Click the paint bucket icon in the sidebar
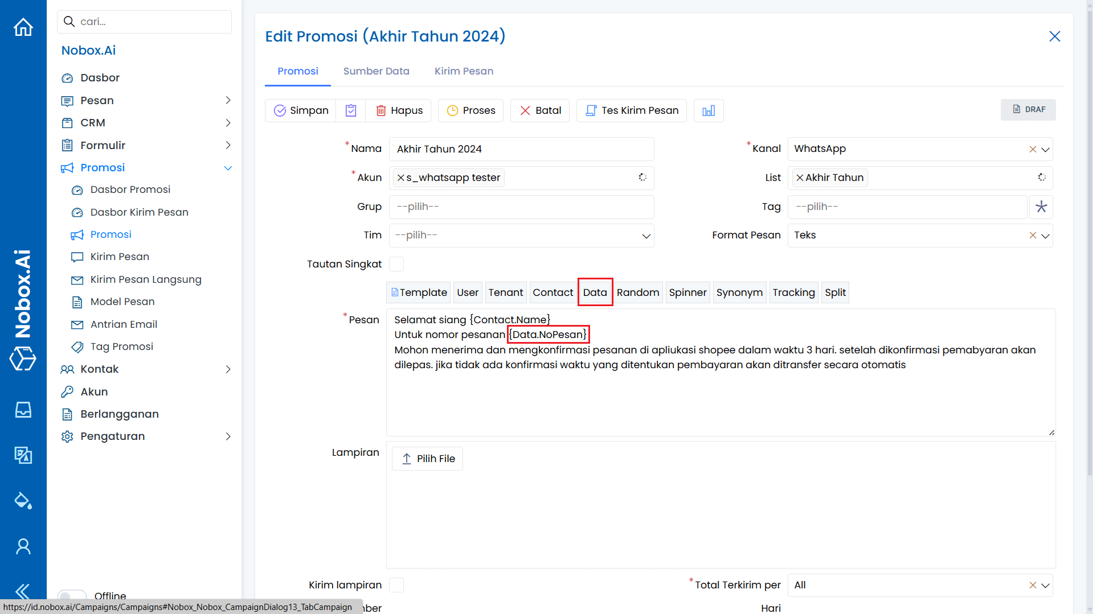This screenshot has width=1093, height=614. [x=23, y=501]
